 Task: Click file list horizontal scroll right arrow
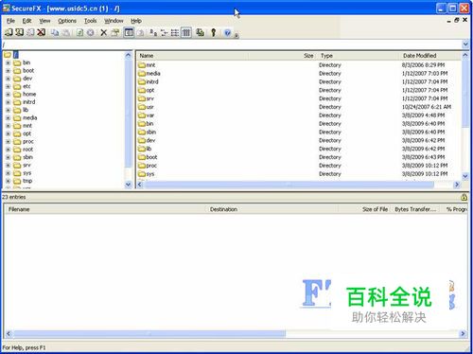point(457,185)
